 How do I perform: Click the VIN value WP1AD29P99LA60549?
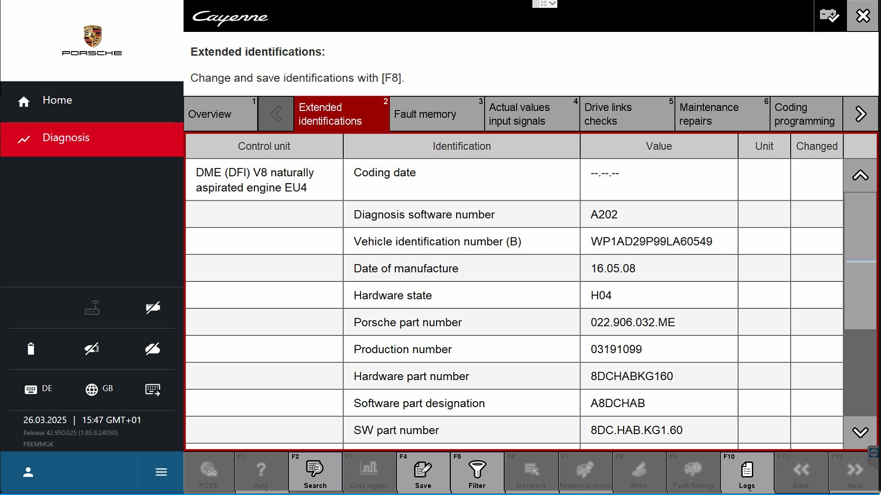coord(651,242)
